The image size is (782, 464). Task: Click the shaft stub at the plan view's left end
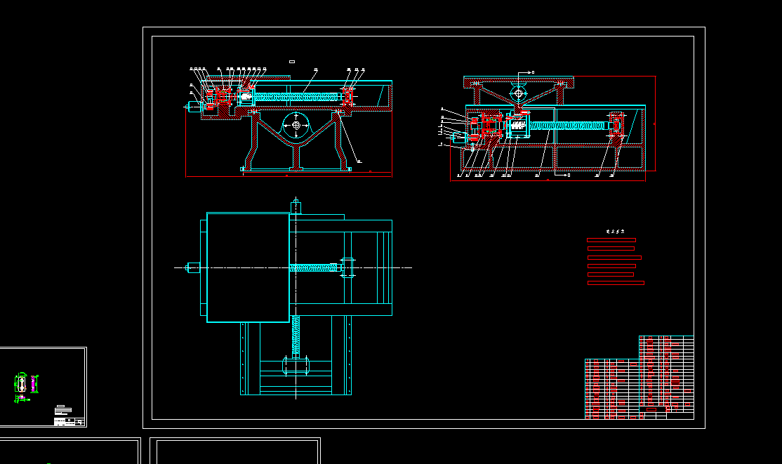click(x=193, y=268)
